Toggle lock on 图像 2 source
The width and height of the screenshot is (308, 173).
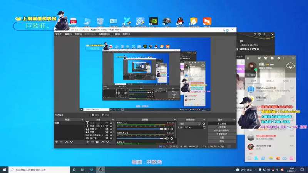(x=111, y=129)
